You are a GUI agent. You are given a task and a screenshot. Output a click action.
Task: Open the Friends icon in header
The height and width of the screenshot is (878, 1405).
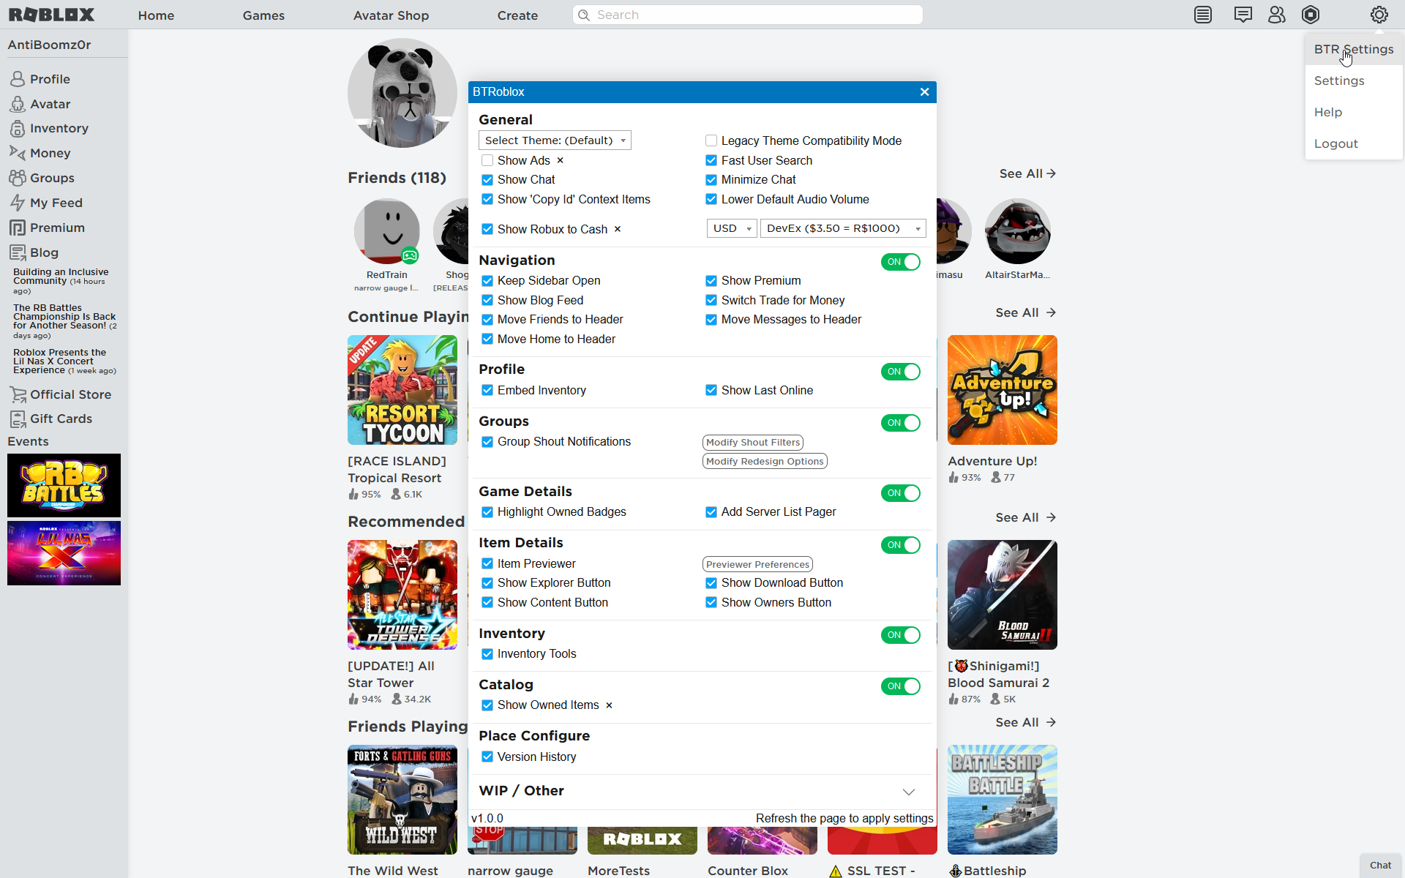coord(1275,15)
